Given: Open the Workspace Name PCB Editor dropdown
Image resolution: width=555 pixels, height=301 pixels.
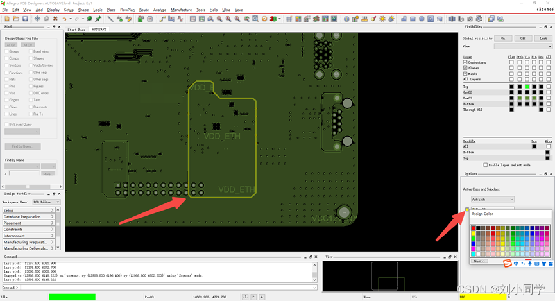Looking at the screenshot, I should click(x=48, y=202).
